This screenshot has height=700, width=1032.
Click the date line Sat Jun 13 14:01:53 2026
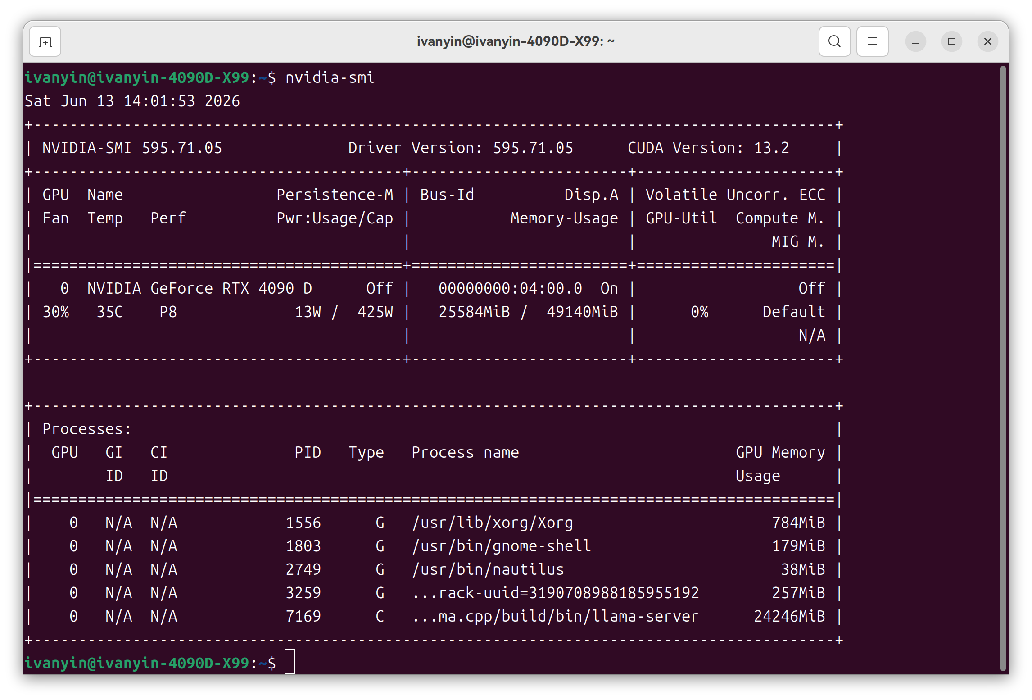pyautogui.click(x=132, y=101)
